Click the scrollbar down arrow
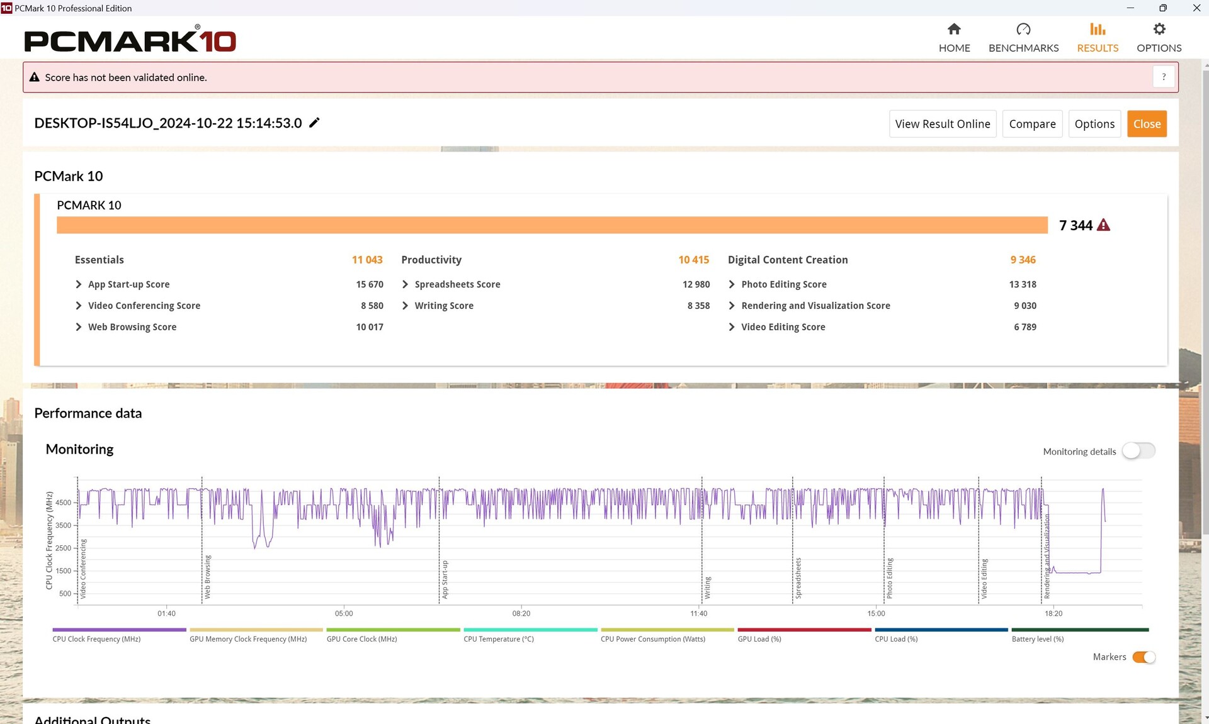This screenshot has width=1209, height=724. coord(1205,718)
